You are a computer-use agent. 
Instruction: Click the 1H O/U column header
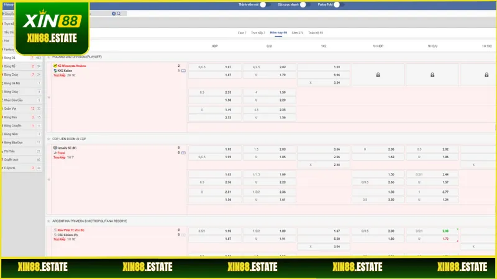(432, 46)
